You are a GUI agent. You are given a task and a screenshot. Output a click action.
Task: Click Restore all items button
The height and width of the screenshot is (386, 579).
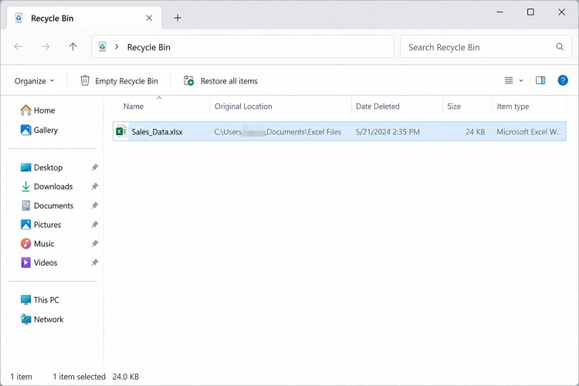[x=221, y=81]
